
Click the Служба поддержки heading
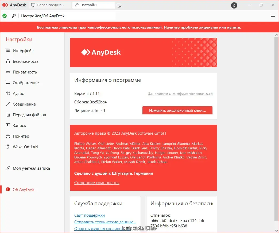point(98,203)
